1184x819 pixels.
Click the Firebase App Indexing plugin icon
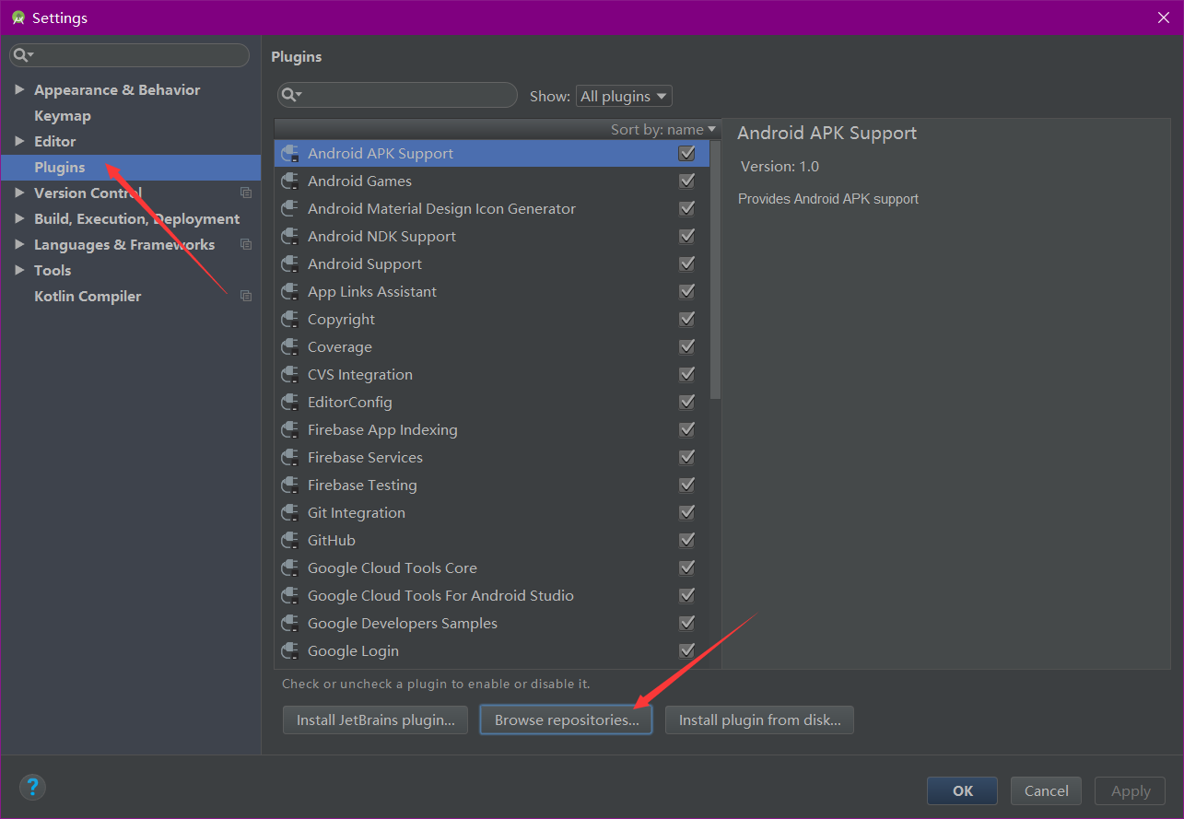[290, 430]
